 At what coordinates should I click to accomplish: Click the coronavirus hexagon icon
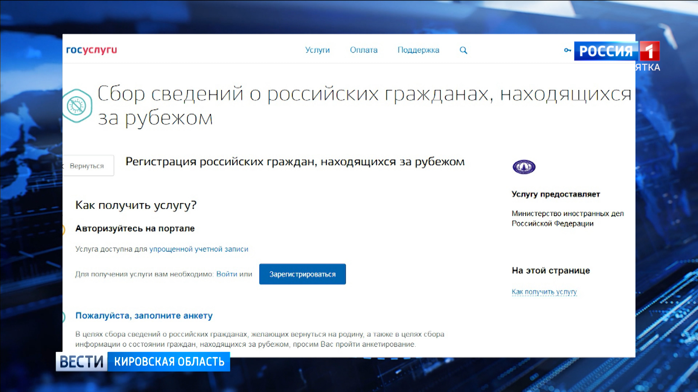(77, 106)
